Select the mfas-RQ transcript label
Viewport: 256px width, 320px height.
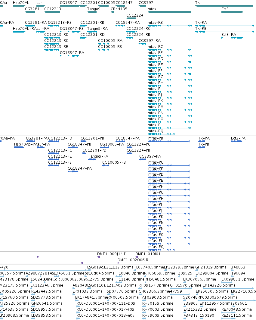tap(156, 131)
